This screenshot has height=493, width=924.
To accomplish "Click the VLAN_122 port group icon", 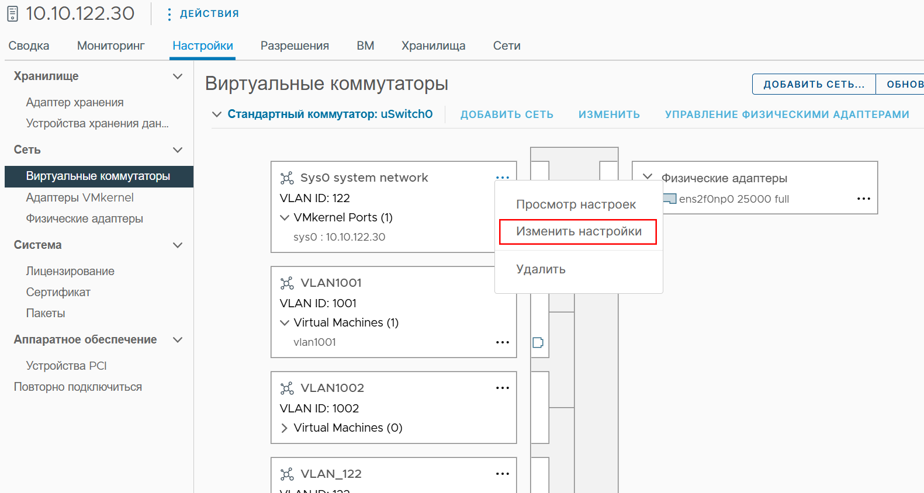I will 287,474.
